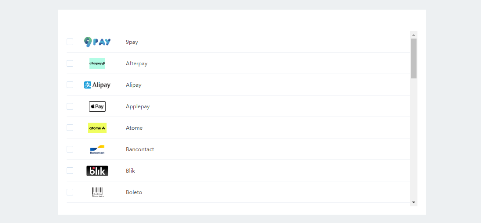The image size is (481, 223).
Task: Tick the Boleto checkbox
Action: 70,192
